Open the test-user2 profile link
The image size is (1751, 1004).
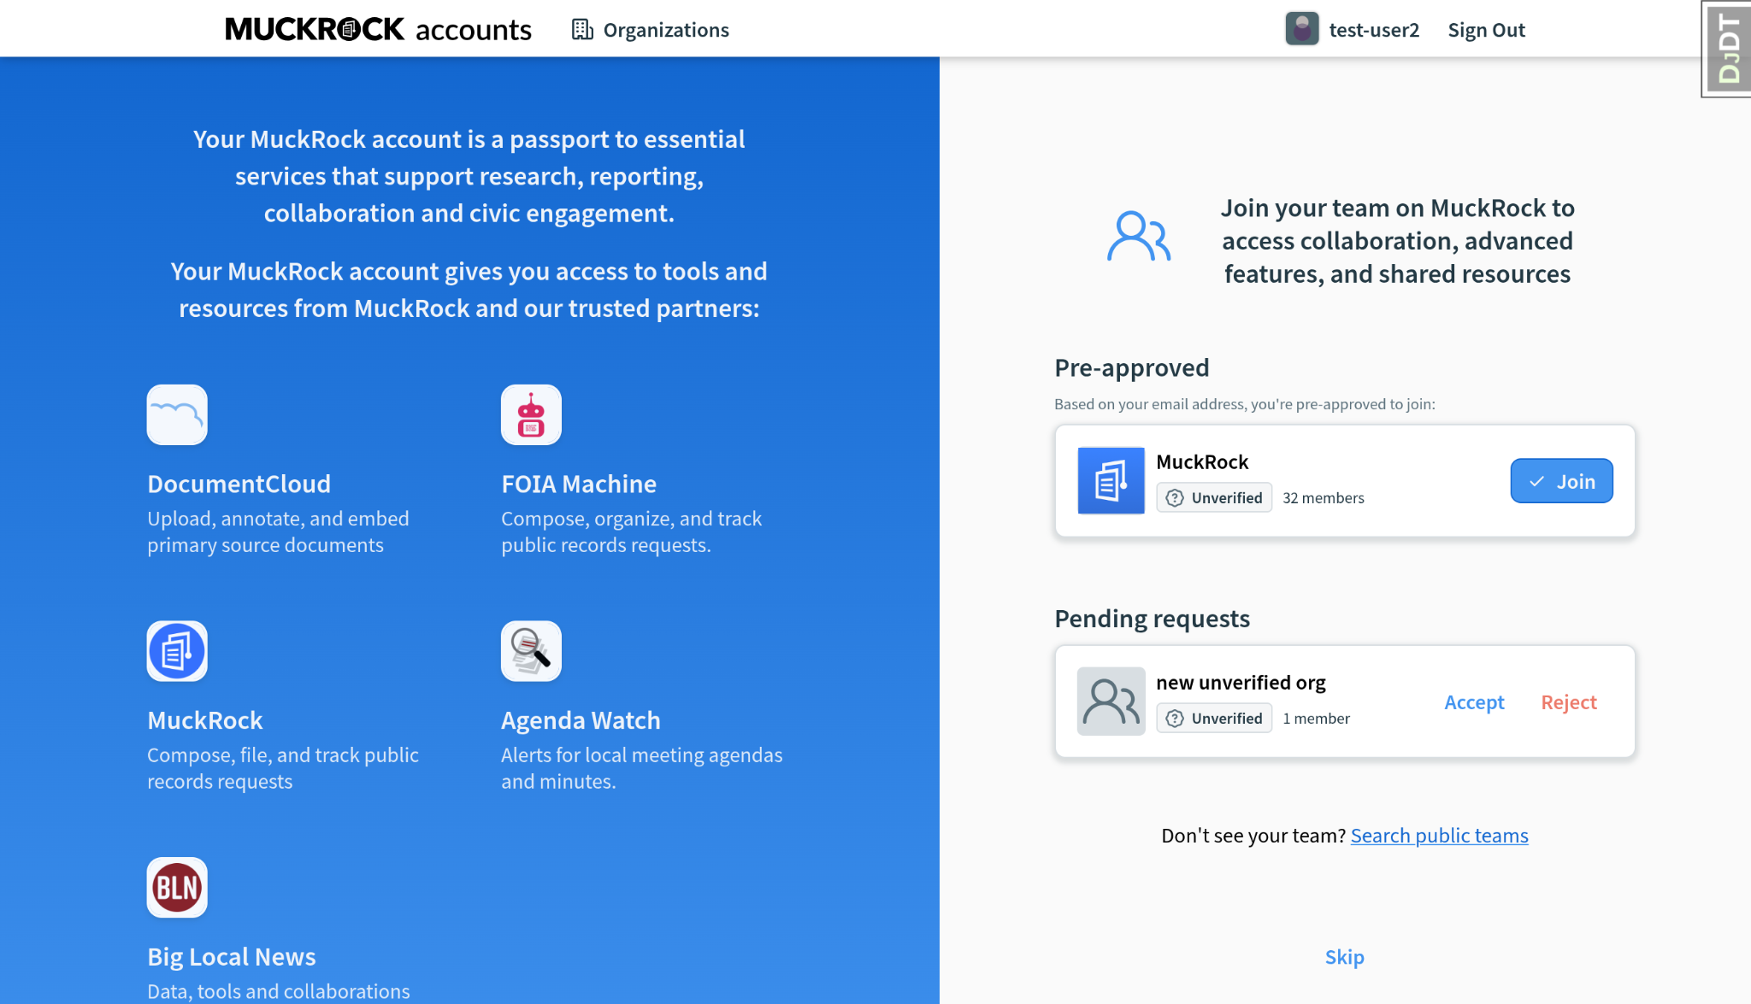(x=1353, y=30)
